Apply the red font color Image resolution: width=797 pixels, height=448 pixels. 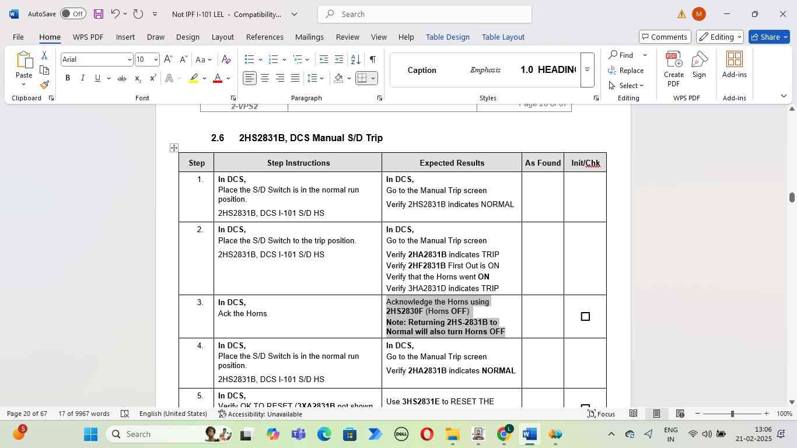tap(218, 78)
